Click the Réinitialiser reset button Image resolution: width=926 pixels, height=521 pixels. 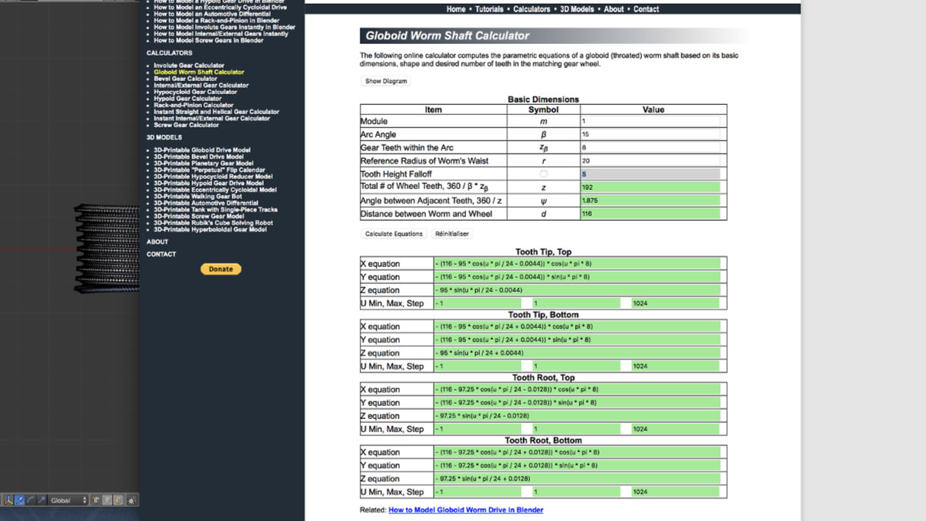452,234
